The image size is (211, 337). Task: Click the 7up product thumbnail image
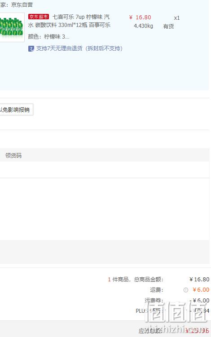pos(12,27)
